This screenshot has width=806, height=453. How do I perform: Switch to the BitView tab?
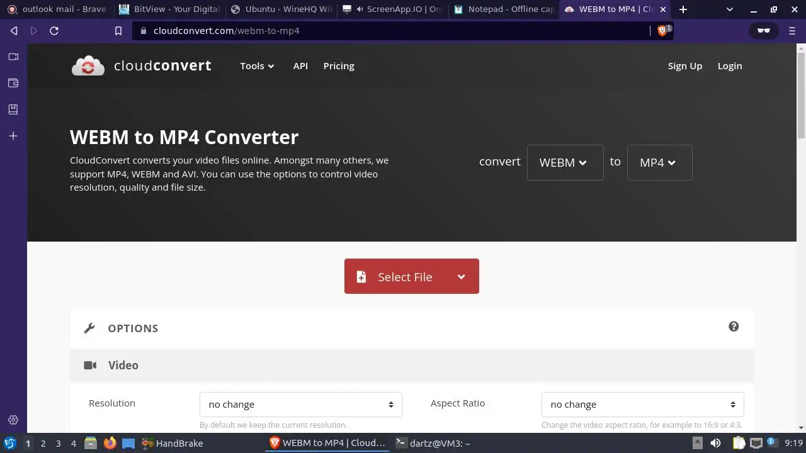point(169,9)
